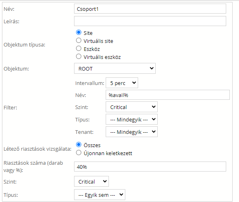
Task: Click the filter Név field with %avail%
Action: point(168,95)
